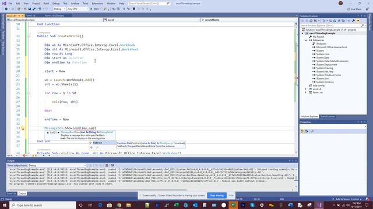The image size is (373, 209).
Task: Click the Property Pages wrench in Properties panel
Action: pyautogui.click(x=312, y=131)
